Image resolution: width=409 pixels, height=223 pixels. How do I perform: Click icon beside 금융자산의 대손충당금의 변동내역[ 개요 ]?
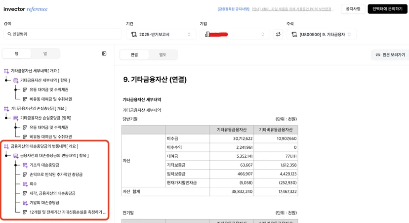[x=6, y=146]
